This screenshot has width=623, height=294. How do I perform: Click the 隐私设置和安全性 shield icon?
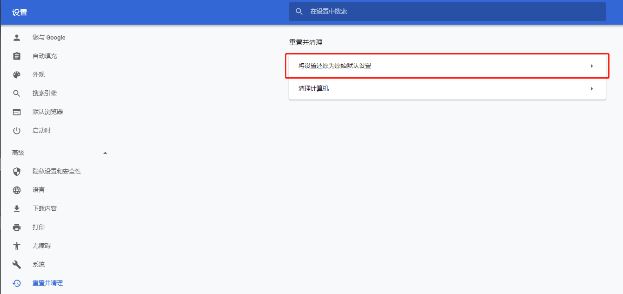coord(17,171)
